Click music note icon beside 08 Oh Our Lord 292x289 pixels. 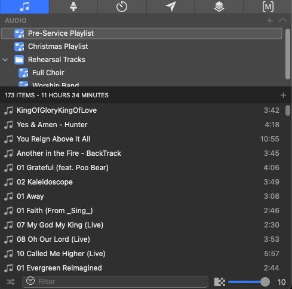click(x=8, y=239)
